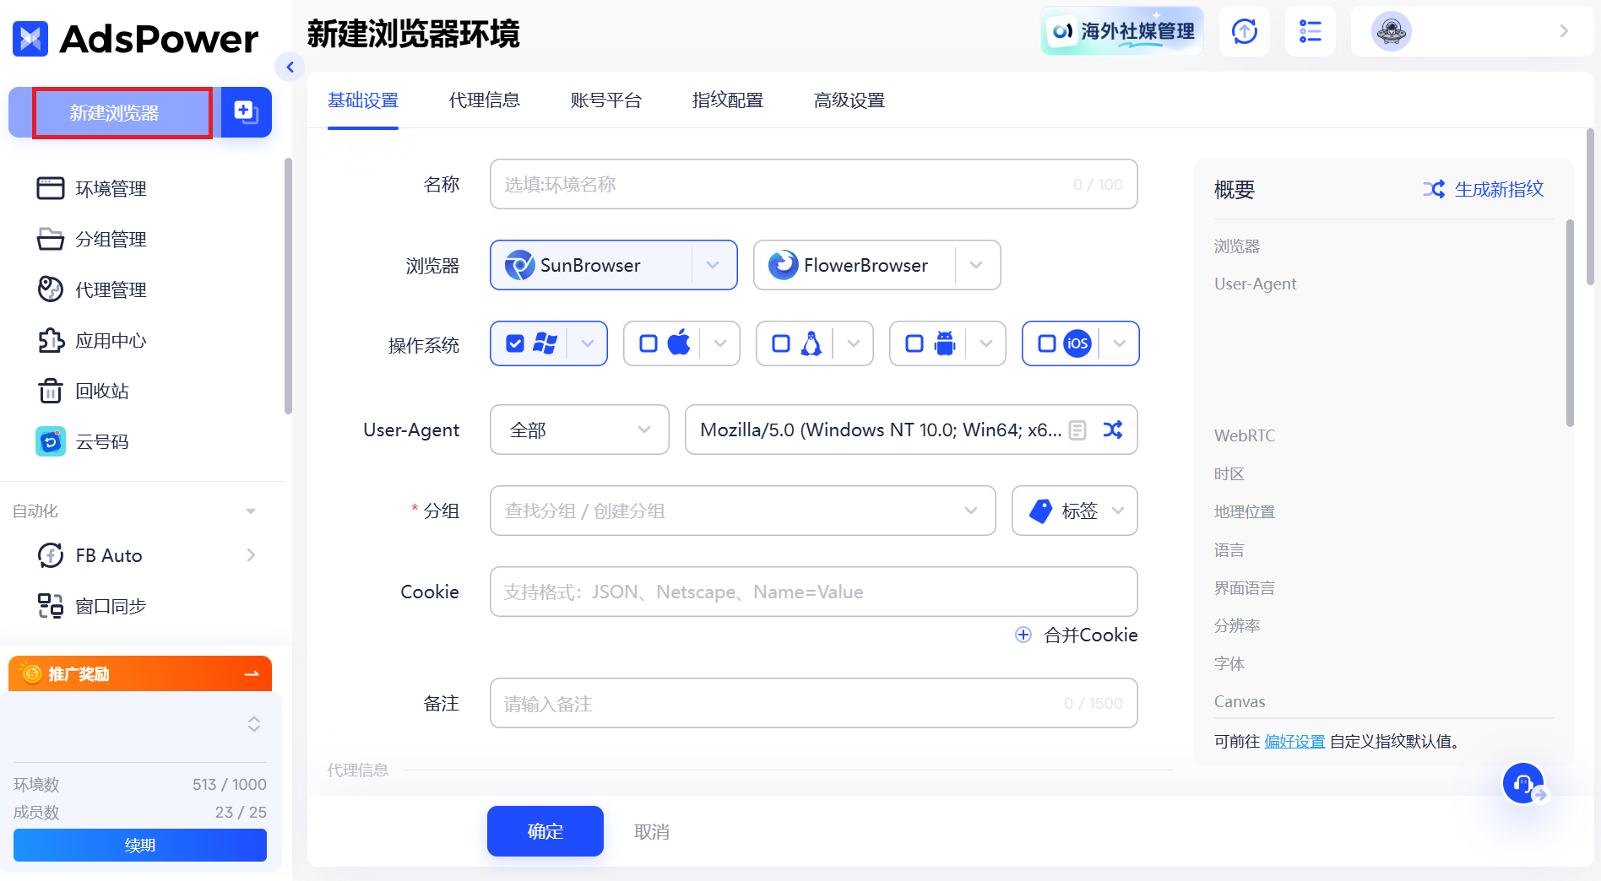
Task: Open the SunBrowser version dropdown
Action: pos(712,265)
